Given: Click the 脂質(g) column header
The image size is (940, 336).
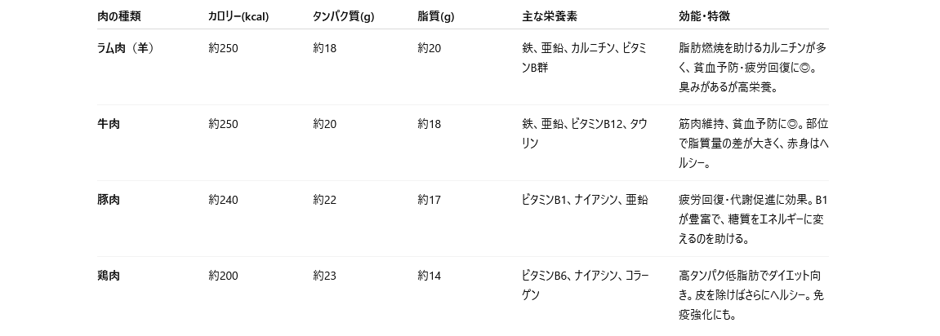Looking at the screenshot, I should (x=436, y=17).
